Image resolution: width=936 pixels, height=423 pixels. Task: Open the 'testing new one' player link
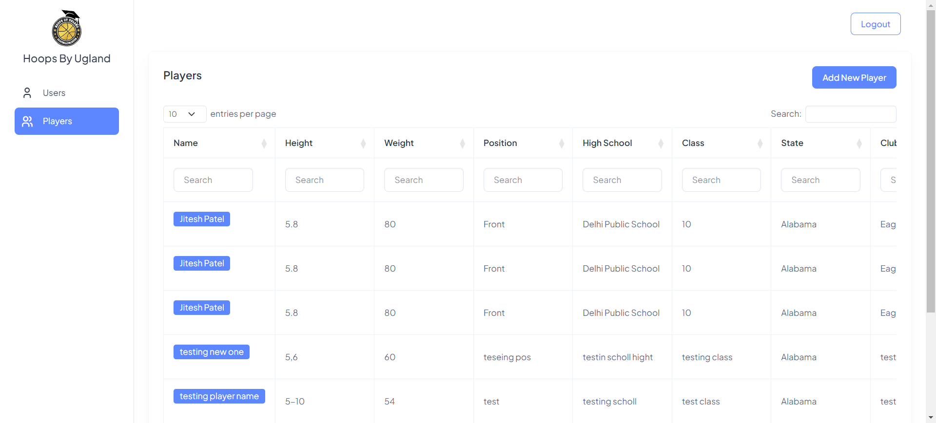coord(211,352)
